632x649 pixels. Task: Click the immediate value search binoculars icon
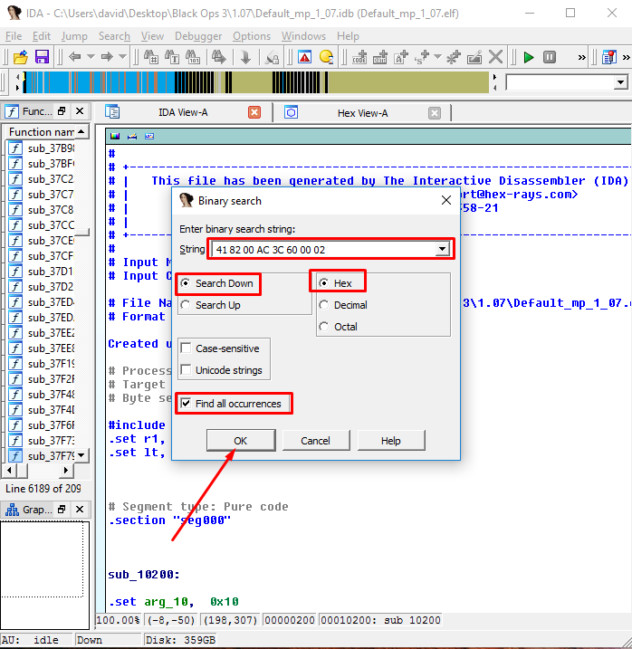(150, 57)
